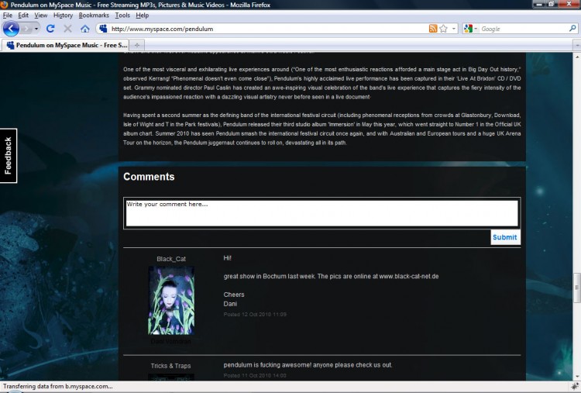This screenshot has height=393, width=581.
Task: Click inside the Google search box
Action: [524, 29]
